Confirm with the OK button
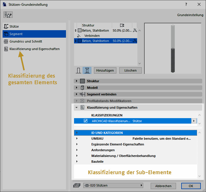Screen dimensions: 206x192 click(191, 186)
